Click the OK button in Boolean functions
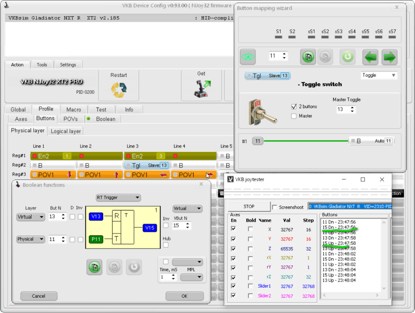Image resolution: width=415 pixels, height=313 pixels. 185,296
